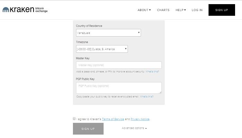Click the "PGP Public Key" field label
The height and width of the screenshot is (138, 242).
point(85,79)
